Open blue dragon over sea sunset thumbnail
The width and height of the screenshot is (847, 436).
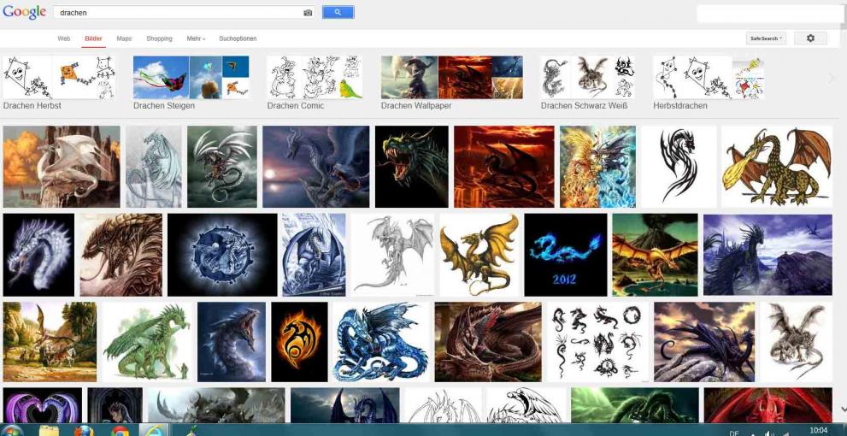click(x=316, y=167)
